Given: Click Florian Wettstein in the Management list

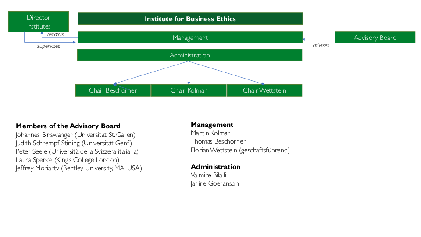Looking at the screenshot, I should click(240, 150).
